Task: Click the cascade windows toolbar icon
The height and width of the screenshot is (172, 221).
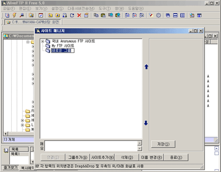Action: click(x=168, y=15)
